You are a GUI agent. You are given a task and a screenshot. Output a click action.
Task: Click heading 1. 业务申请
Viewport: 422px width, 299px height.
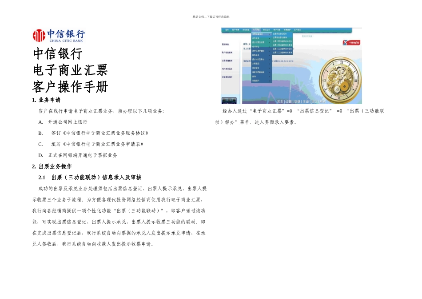click(x=46, y=100)
